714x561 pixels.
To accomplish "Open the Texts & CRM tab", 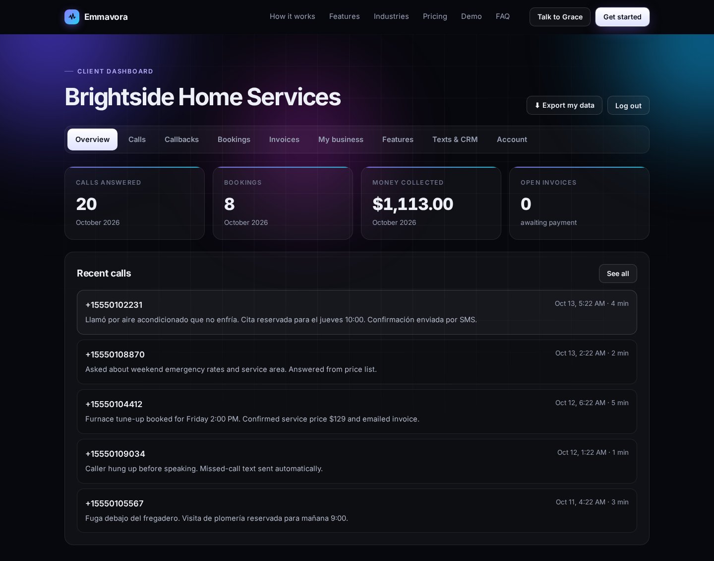I will pos(455,140).
